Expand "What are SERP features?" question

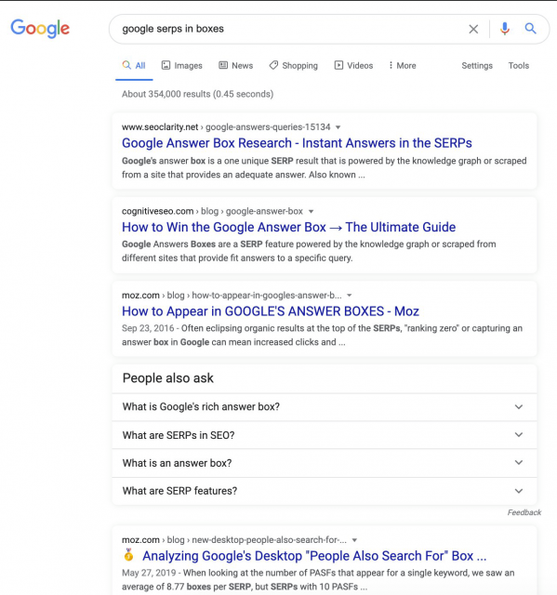click(325, 491)
